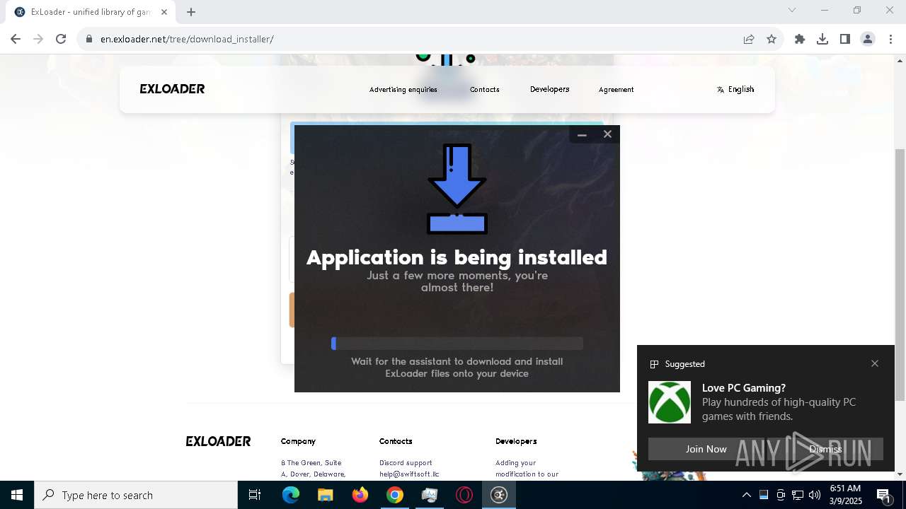906x509 pixels.
Task: Open Advertising enquiries in the site menu
Action: tap(403, 90)
